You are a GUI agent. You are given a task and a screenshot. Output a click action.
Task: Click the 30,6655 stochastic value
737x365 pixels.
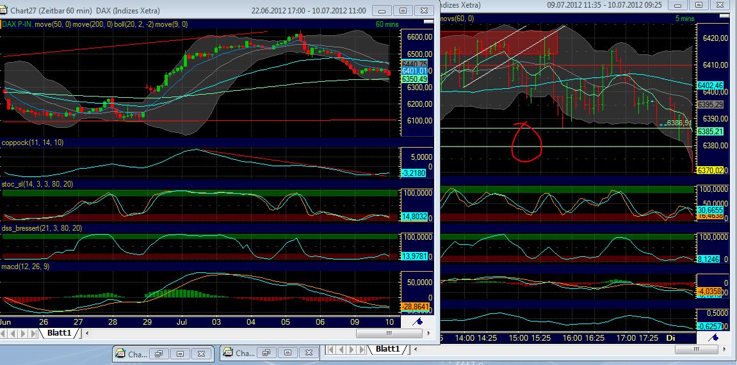[709, 210]
